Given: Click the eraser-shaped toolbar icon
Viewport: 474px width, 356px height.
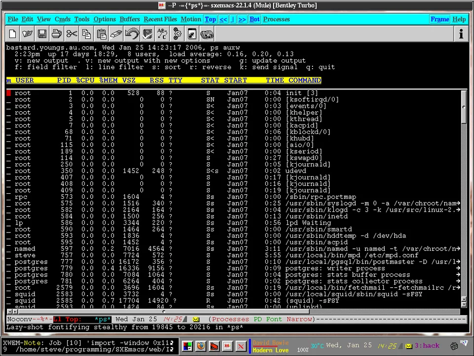Looking at the screenshot, I should tap(116, 34).
